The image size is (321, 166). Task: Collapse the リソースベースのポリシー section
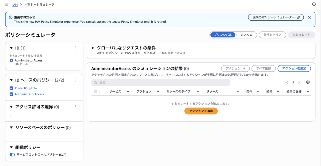[x=11, y=128]
